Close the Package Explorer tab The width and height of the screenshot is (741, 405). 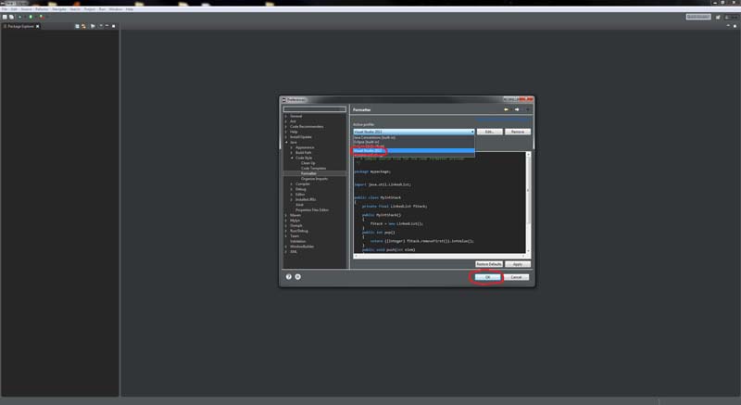(x=38, y=26)
